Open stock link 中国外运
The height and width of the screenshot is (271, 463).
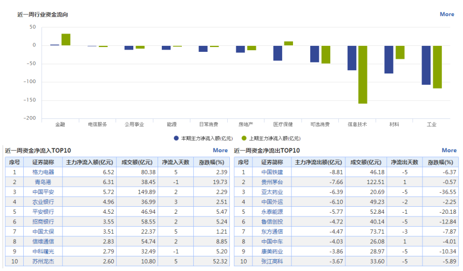[272, 202]
